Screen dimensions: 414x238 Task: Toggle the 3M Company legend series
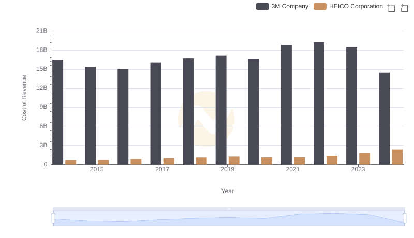[x=282, y=6]
